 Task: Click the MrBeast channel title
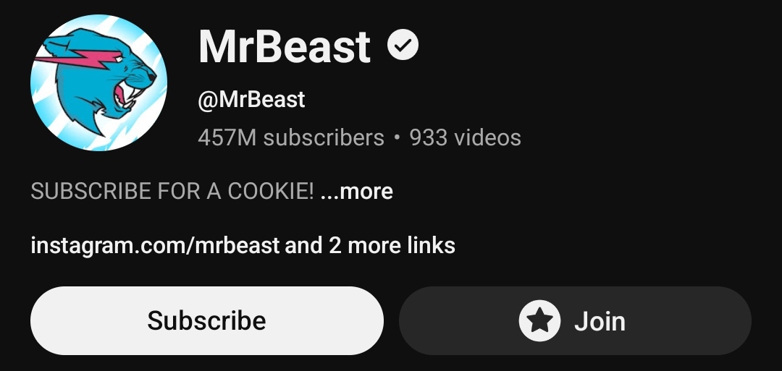[x=285, y=47]
